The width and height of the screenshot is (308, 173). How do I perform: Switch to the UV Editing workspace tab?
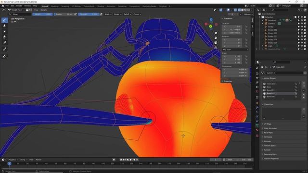coord(76,6)
